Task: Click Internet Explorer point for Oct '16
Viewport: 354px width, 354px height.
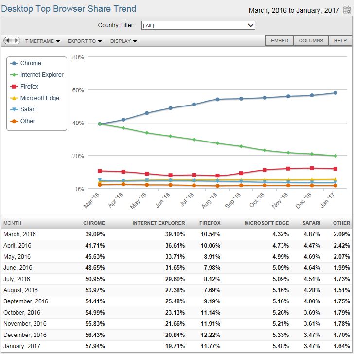Action: [265, 150]
